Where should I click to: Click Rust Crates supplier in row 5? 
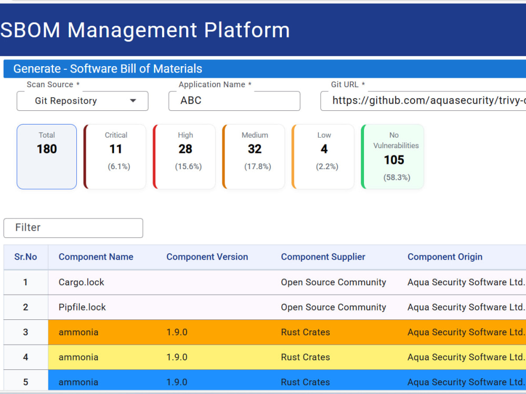(x=306, y=382)
